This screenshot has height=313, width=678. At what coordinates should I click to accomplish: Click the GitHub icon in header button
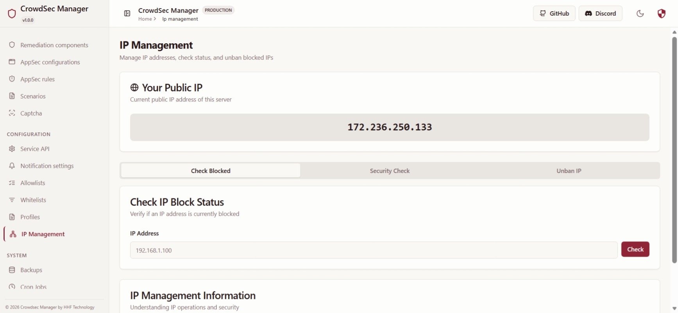click(x=543, y=13)
